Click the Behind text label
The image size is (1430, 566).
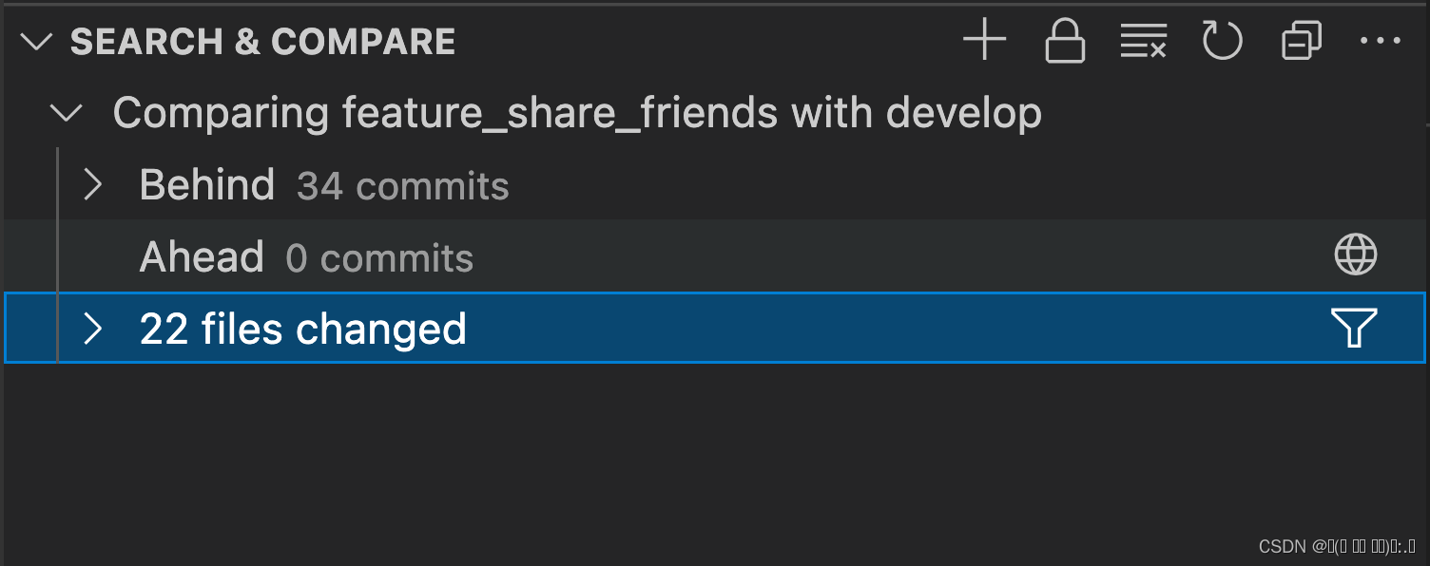[206, 185]
